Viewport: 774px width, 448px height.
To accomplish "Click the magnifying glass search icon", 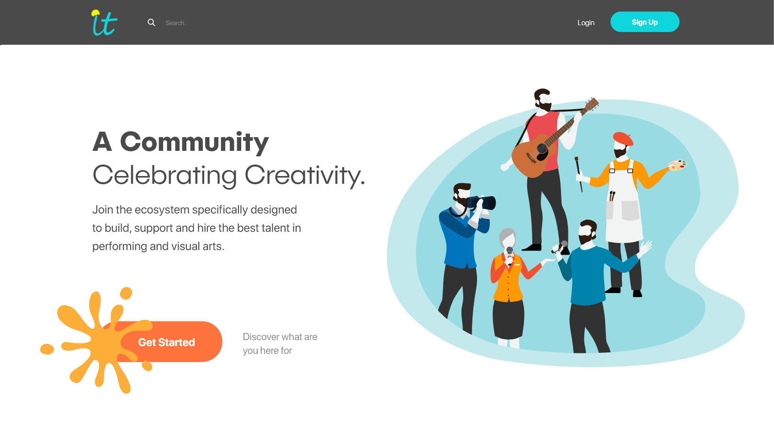I will [151, 22].
